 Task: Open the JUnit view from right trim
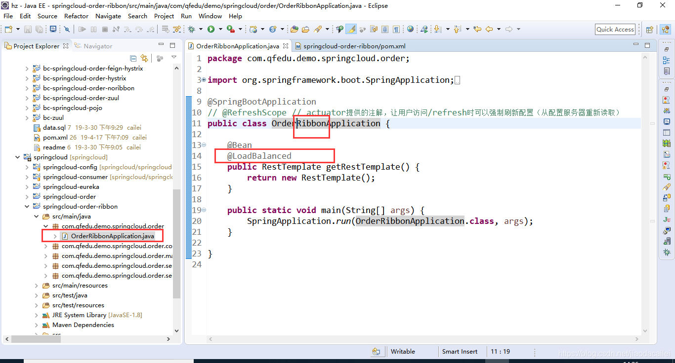point(667,219)
